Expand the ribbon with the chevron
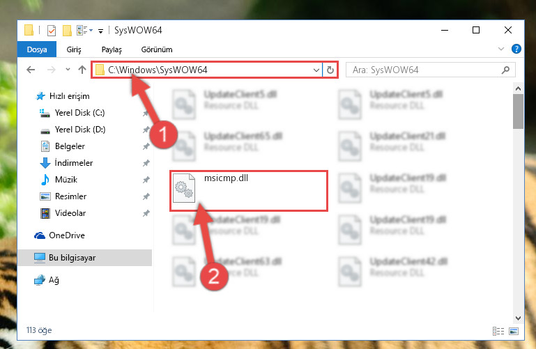Image resolution: width=536 pixels, height=349 pixels. [500, 49]
